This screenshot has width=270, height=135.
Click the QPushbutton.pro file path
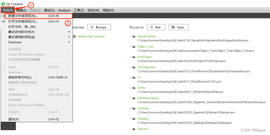[x=194, y=71]
